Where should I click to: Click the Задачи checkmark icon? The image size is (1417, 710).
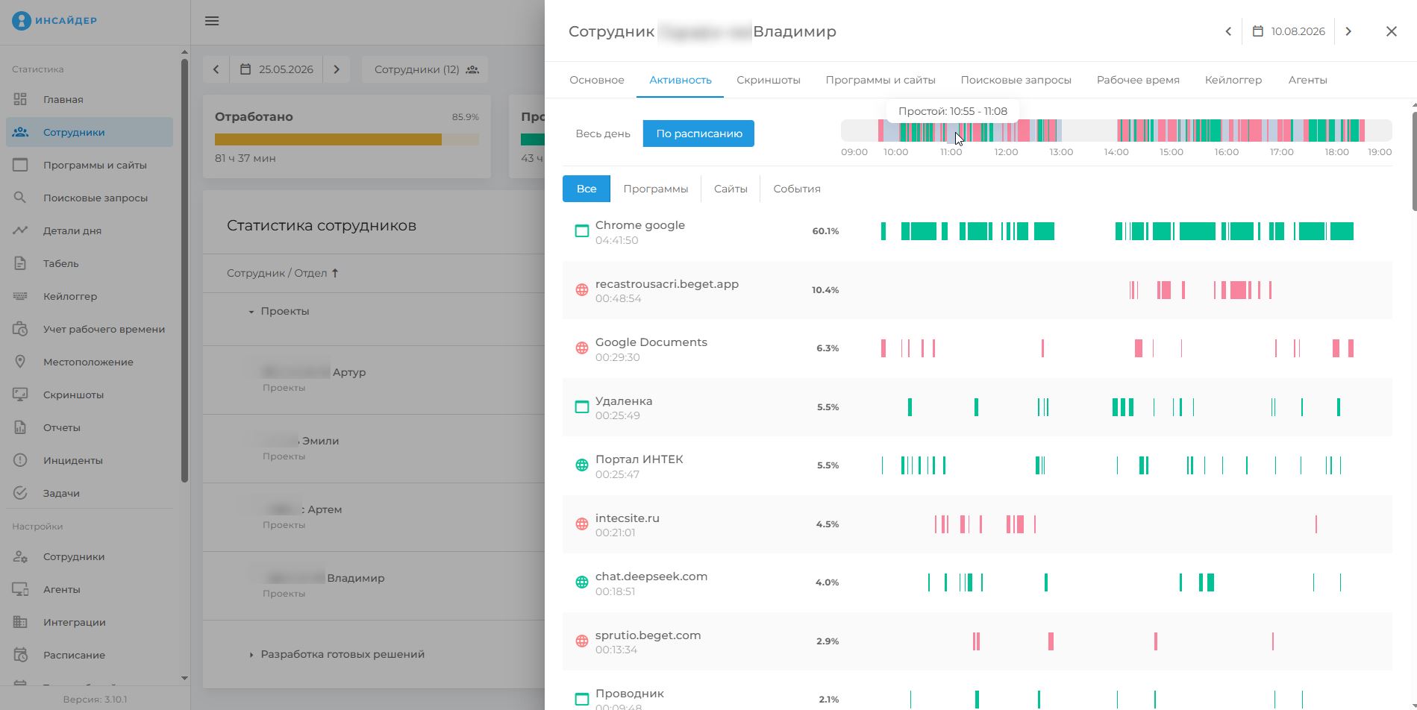click(x=20, y=493)
